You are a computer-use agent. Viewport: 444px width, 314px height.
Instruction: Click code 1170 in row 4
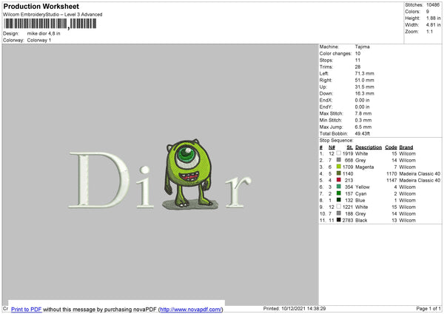(x=391, y=174)
